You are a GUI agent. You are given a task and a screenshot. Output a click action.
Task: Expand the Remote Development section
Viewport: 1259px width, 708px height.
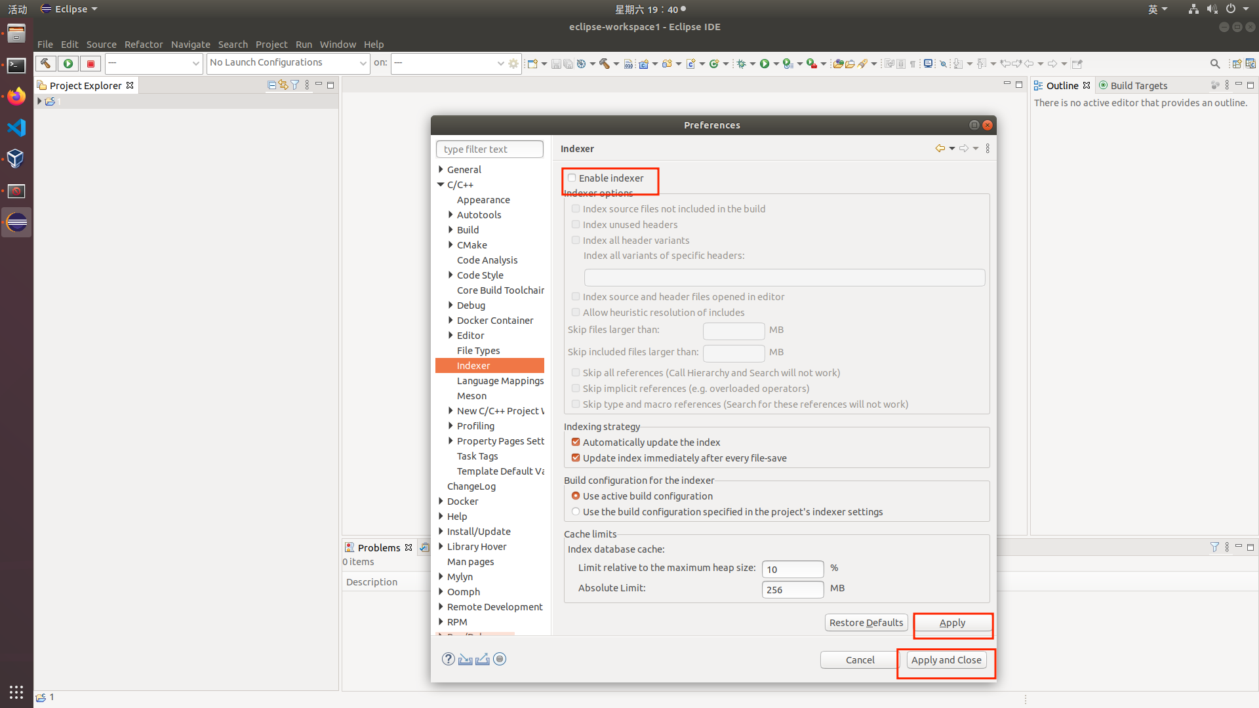(x=442, y=607)
